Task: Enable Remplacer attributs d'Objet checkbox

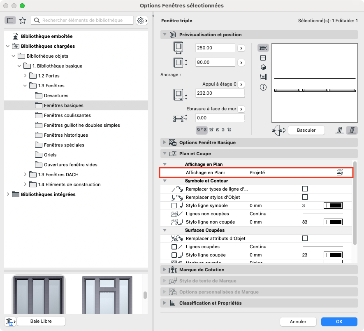Action: point(305,238)
